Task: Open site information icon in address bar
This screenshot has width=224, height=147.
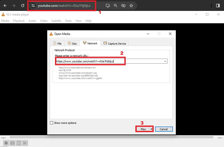Action: (x=33, y=6)
